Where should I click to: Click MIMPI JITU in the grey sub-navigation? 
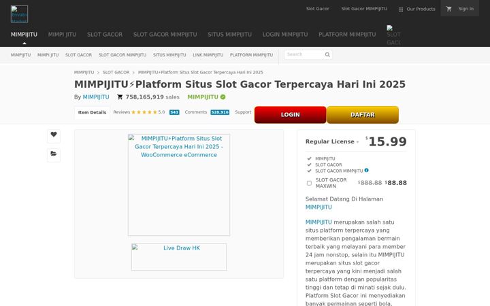click(x=48, y=55)
